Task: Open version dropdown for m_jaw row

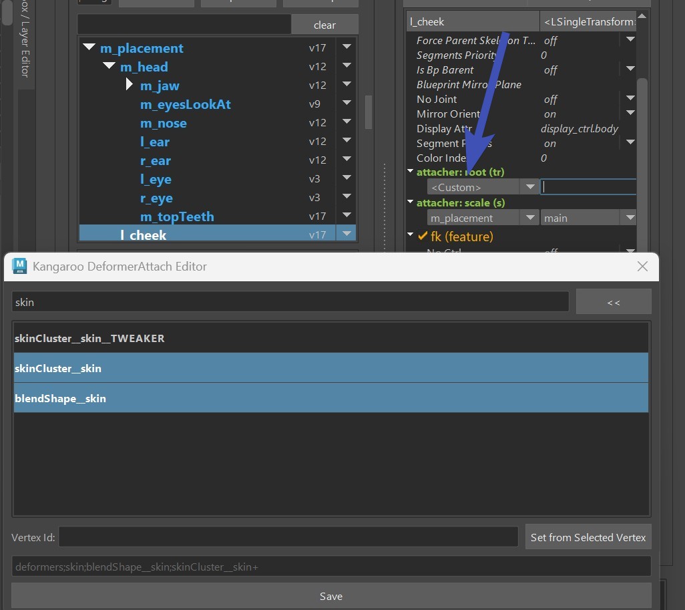Action: pyautogui.click(x=347, y=84)
